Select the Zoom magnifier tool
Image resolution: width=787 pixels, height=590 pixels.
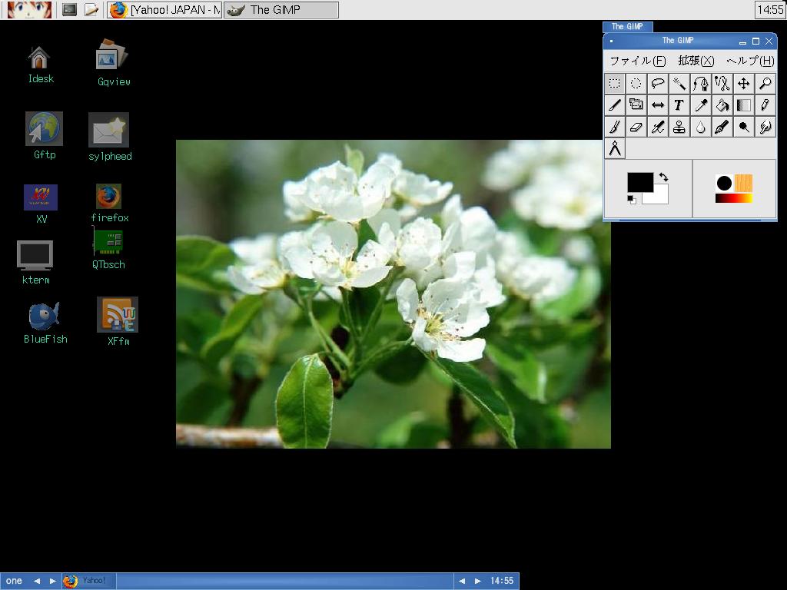click(765, 84)
